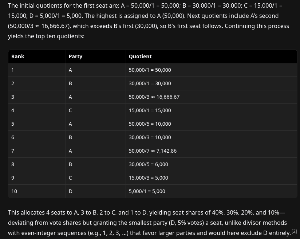Click the Quotient column header
The image size is (300, 239).
click(140, 56)
